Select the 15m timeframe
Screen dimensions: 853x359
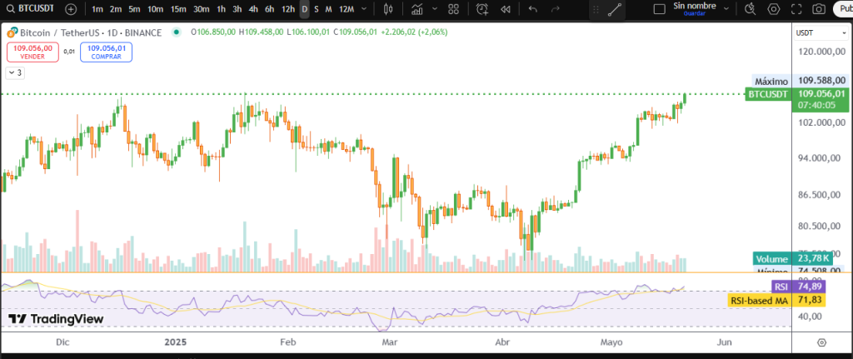178,8
